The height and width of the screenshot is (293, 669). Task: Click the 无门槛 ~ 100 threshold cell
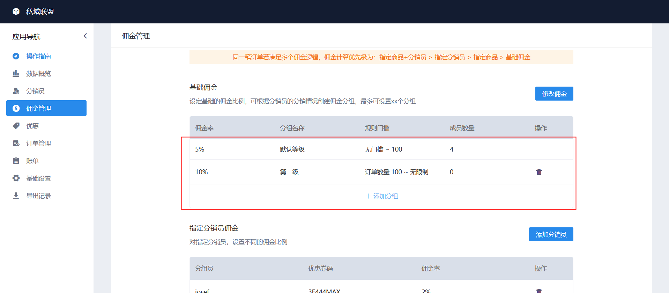383,149
